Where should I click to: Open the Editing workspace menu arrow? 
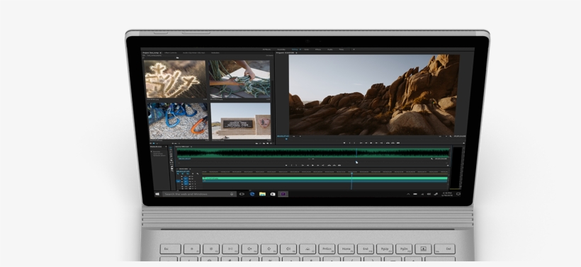click(300, 50)
